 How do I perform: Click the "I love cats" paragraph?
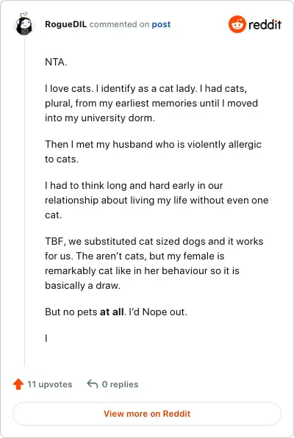[151, 103]
